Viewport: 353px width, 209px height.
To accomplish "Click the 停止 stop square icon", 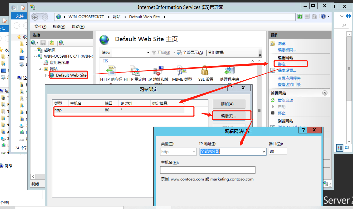I will point(273,113).
